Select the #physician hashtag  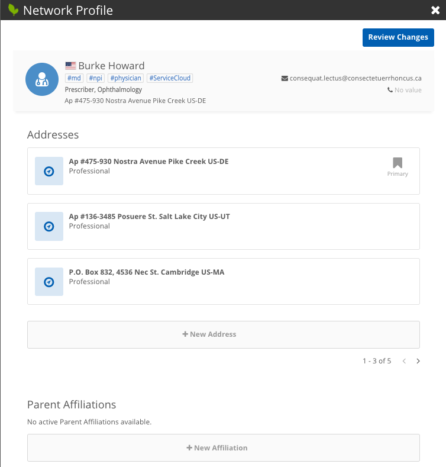tap(125, 78)
